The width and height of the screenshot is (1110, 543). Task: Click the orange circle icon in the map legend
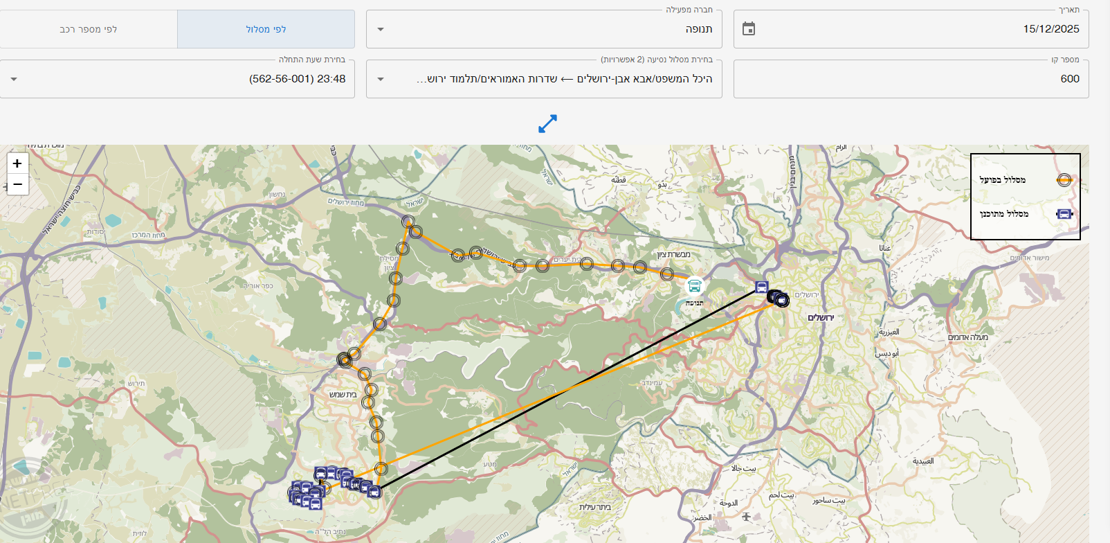coord(1064,180)
